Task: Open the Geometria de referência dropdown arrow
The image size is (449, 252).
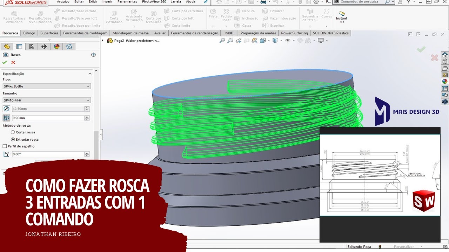Action: (x=310, y=26)
